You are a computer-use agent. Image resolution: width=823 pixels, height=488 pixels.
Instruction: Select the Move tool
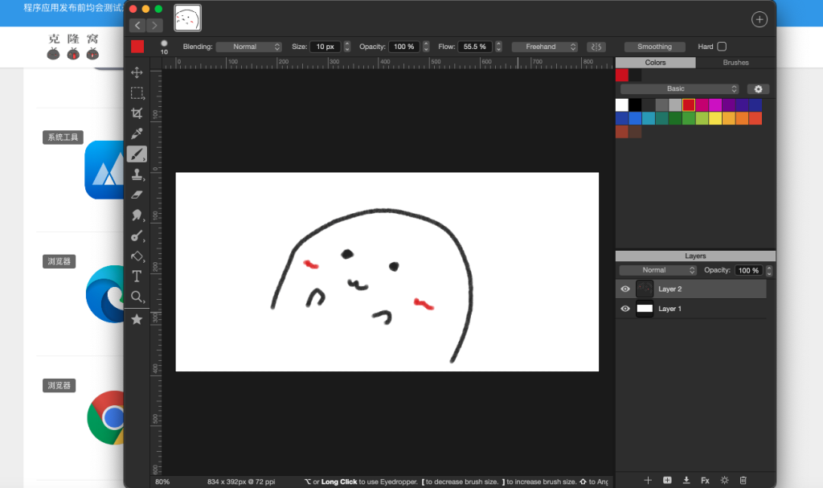tap(137, 72)
